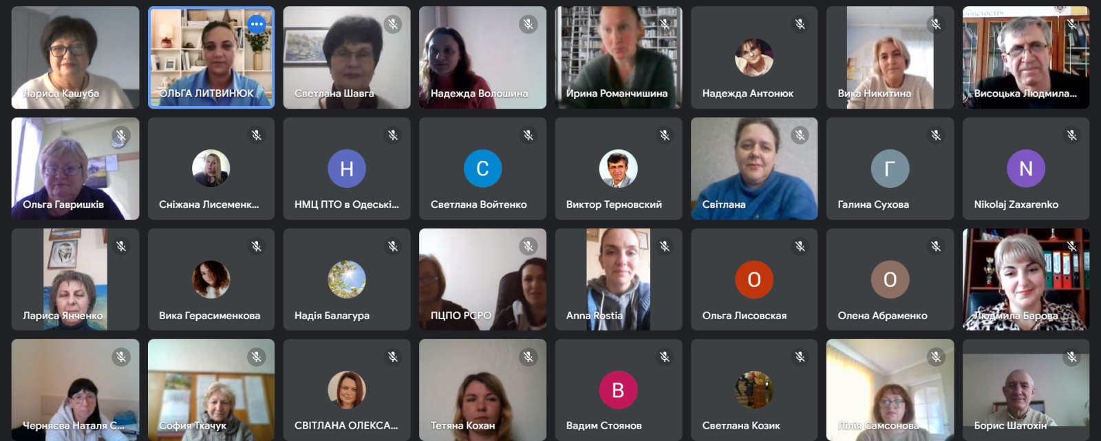This screenshot has height=441, width=1101.
Task: Select Тетяна Кохан video tile
Action: click(482, 389)
